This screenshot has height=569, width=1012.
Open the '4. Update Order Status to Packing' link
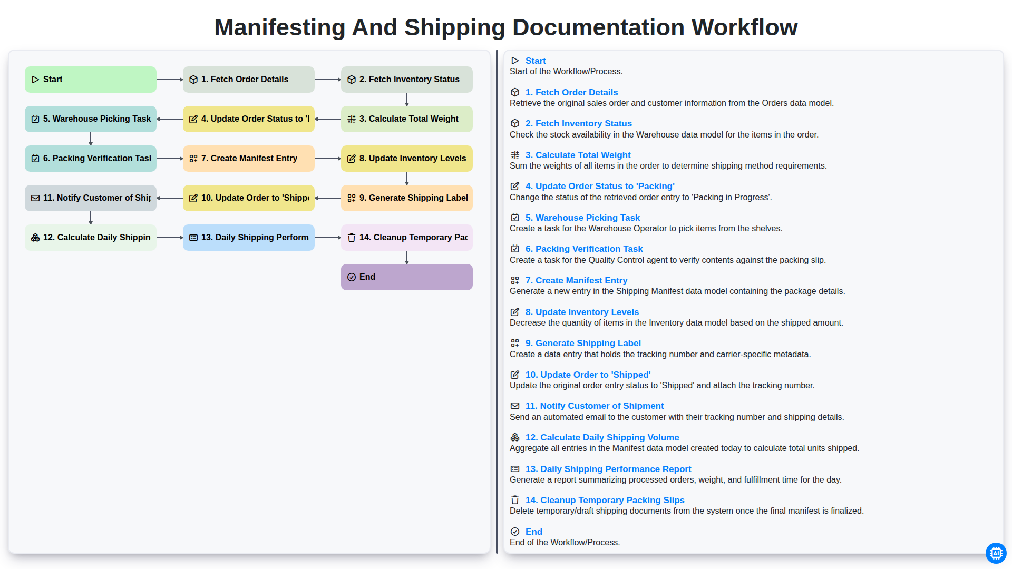pos(600,186)
